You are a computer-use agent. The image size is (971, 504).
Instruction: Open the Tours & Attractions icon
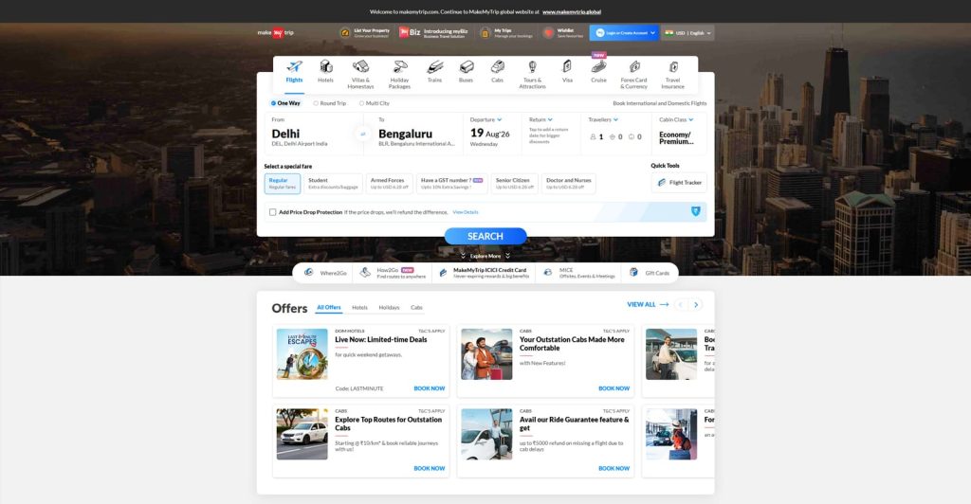tap(532, 66)
